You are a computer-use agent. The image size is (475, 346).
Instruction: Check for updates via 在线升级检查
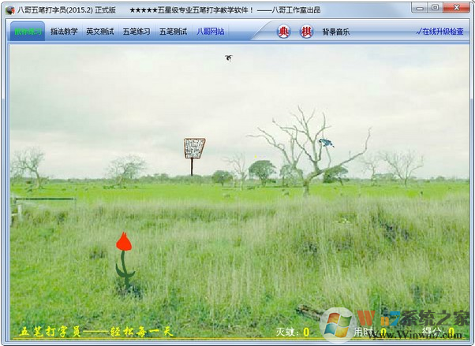tap(439, 32)
